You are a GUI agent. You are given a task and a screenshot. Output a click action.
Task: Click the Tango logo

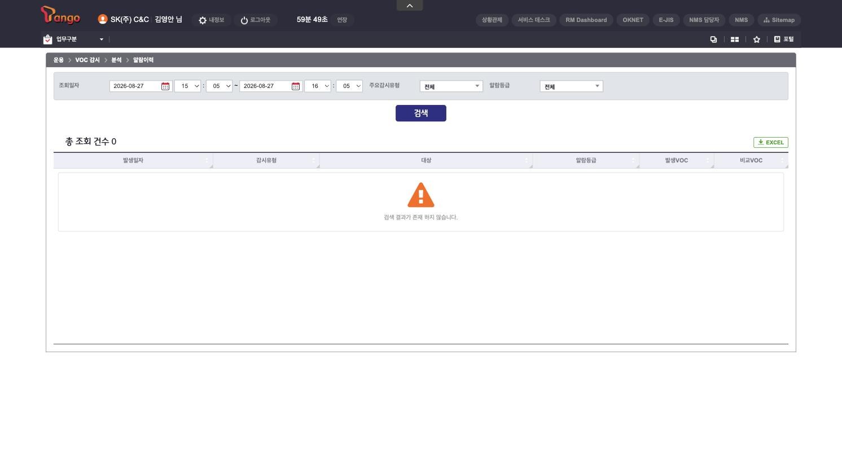click(x=61, y=16)
